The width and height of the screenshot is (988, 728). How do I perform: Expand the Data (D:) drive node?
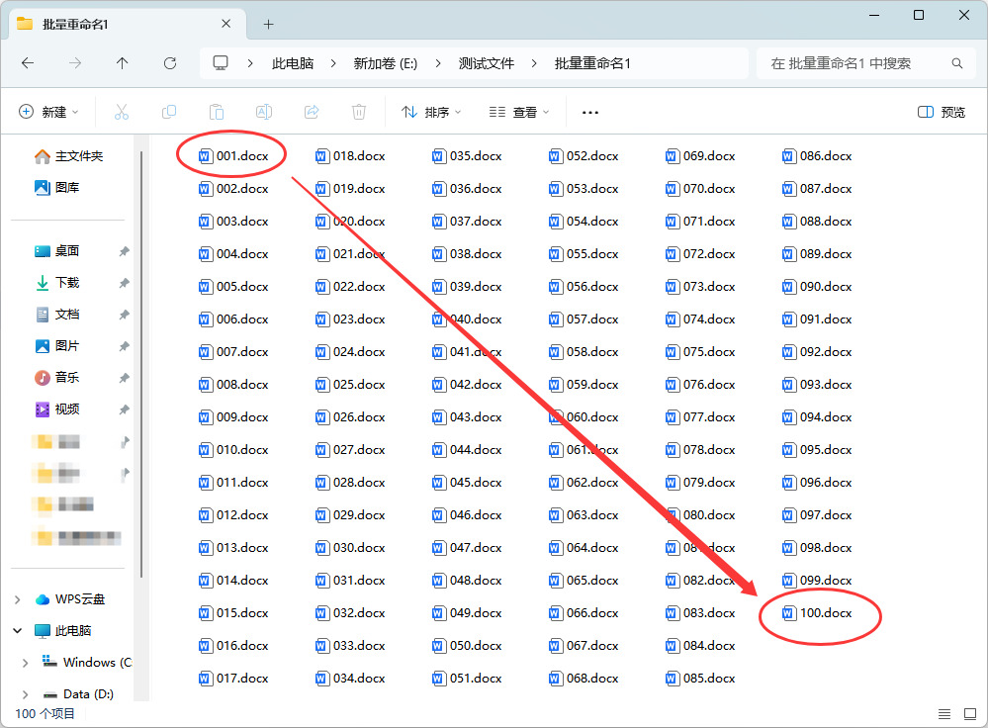[25, 694]
